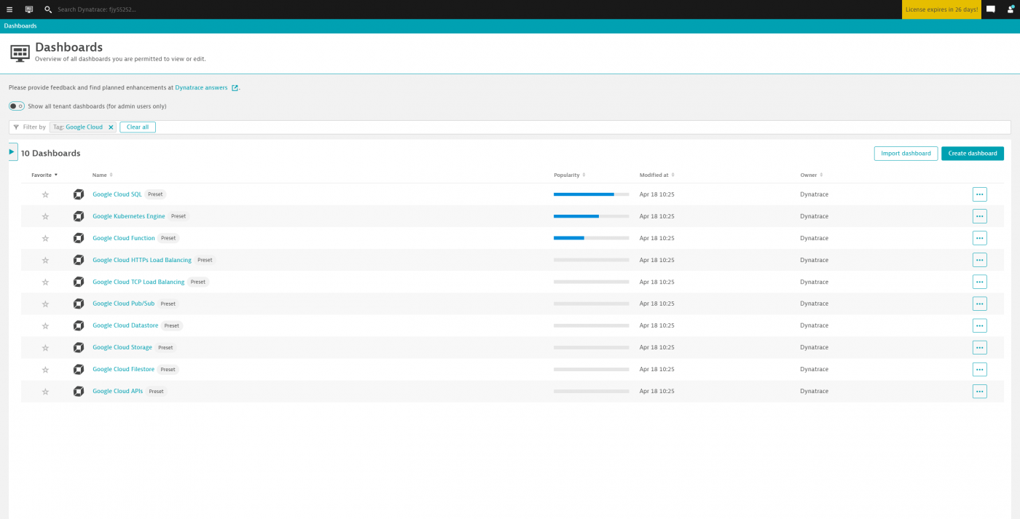The width and height of the screenshot is (1020, 519).
Task: Remove the Google Cloud tag filter
Action: 111,126
